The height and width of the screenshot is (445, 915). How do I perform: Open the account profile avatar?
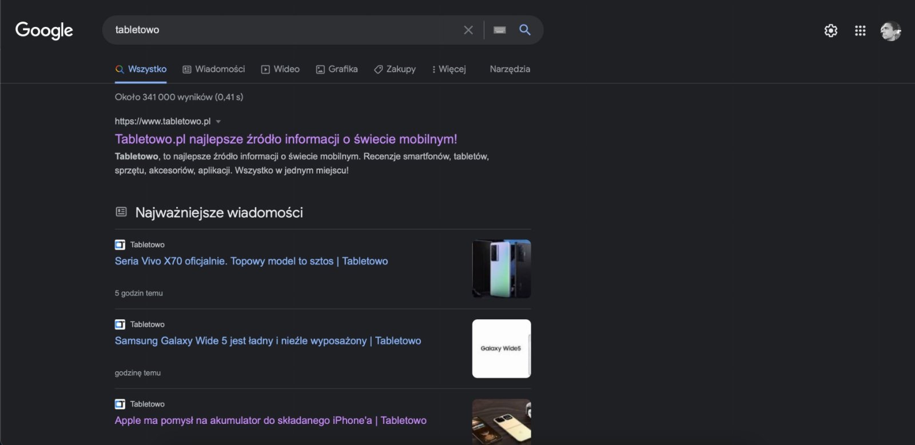[x=890, y=31]
